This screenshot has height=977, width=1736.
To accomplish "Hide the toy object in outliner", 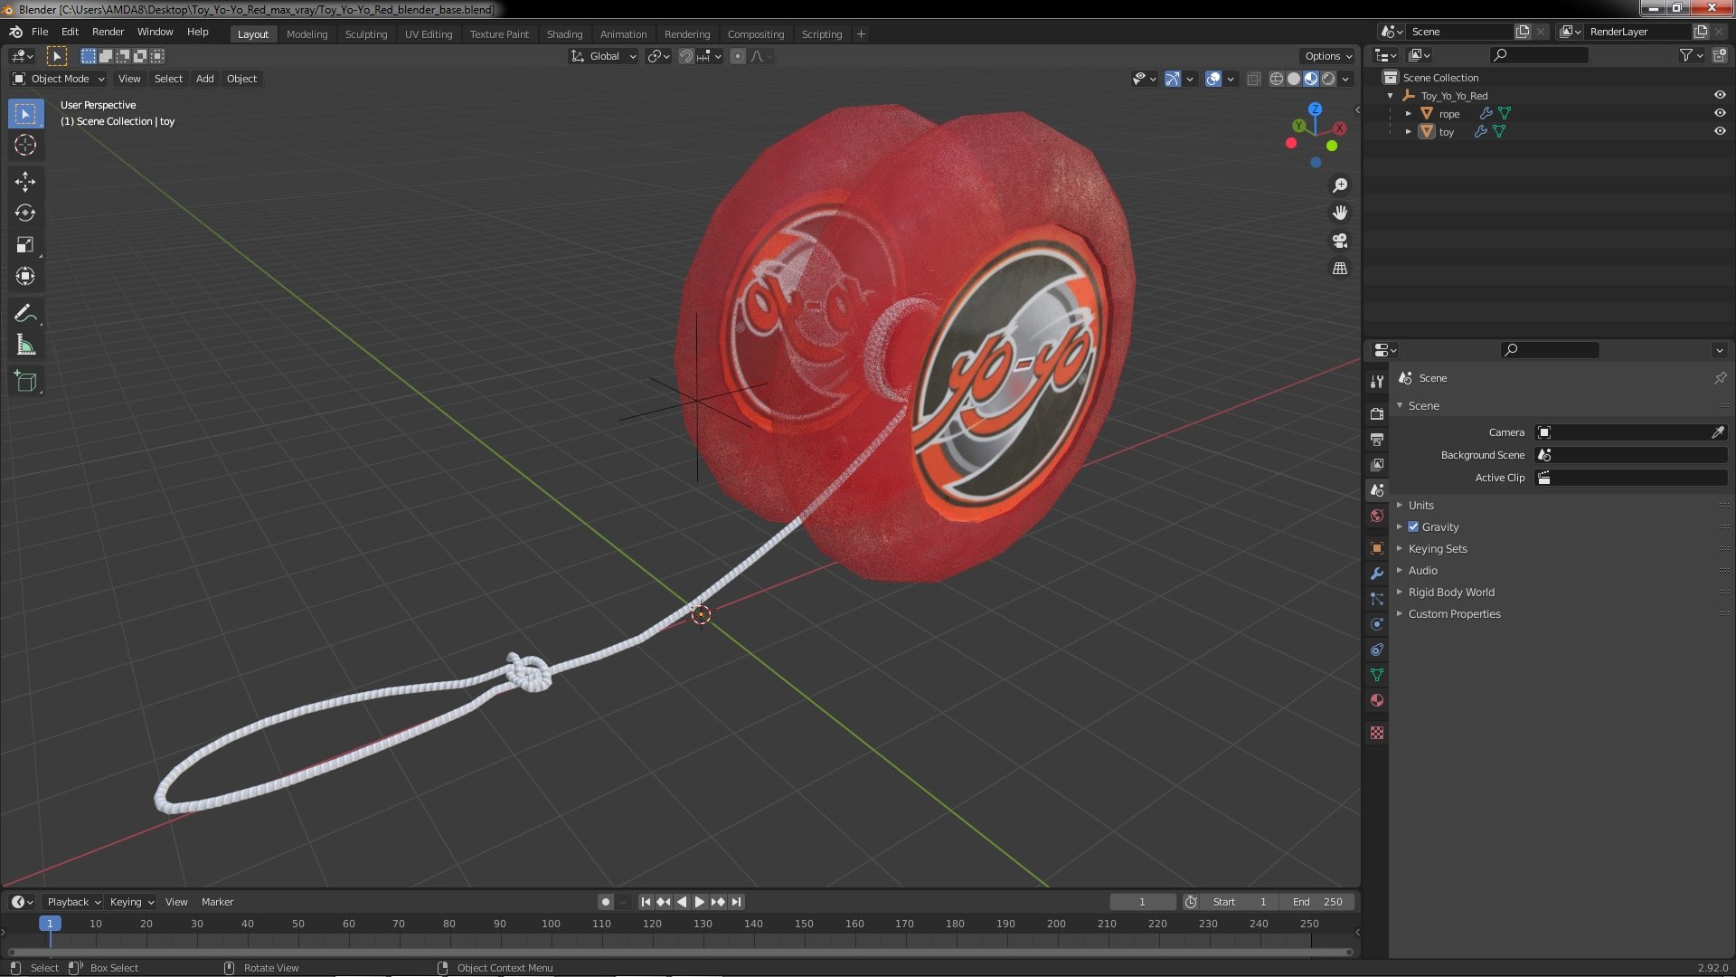I will click(x=1720, y=132).
